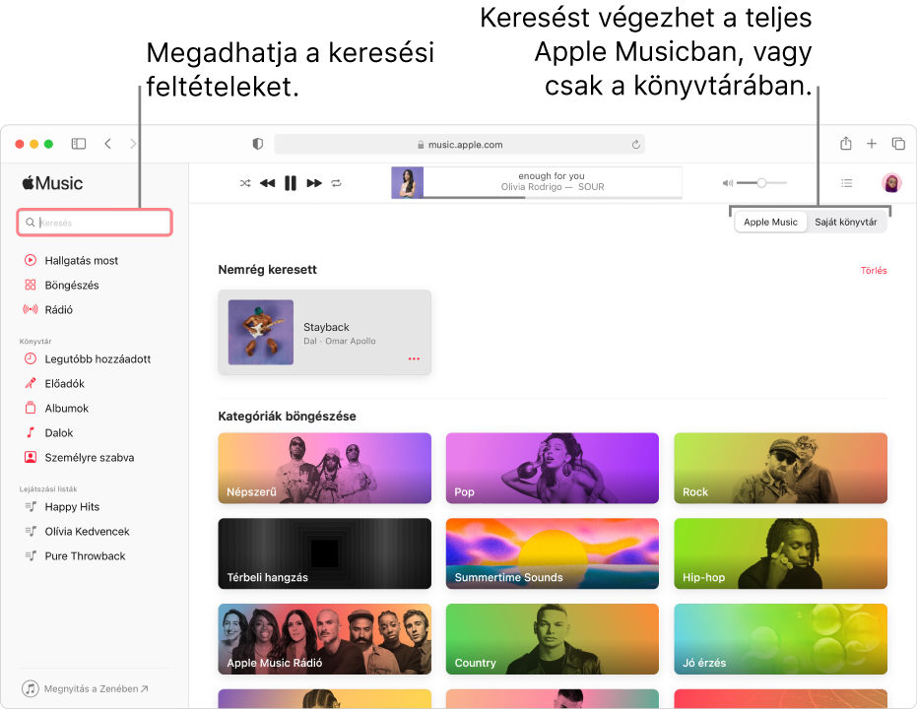
Task: Open Pure Throwback playlist
Action: tap(85, 555)
